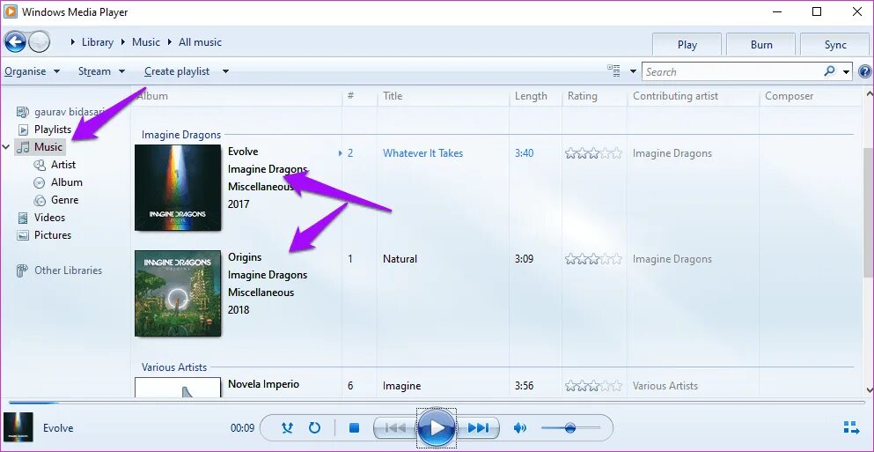Click the volume slider
874x452 pixels.
click(570, 428)
